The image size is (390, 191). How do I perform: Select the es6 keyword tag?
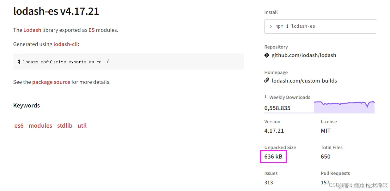(19, 125)
